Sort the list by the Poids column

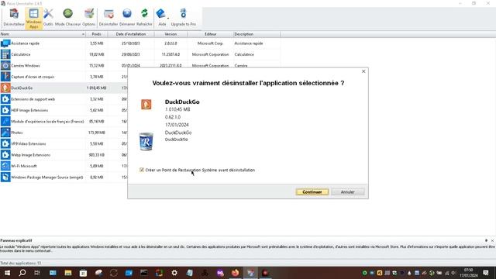coord(96,34)
